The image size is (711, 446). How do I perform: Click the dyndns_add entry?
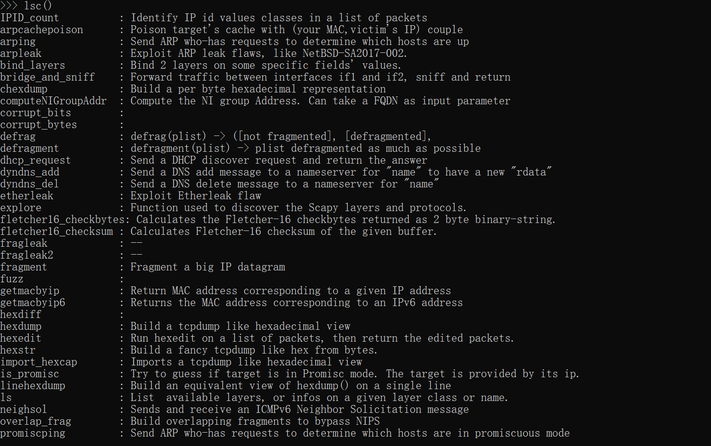pos(30,172)
